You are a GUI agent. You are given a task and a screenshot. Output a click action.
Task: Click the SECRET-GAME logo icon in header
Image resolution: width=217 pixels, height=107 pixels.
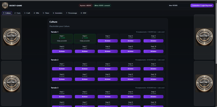5,6
